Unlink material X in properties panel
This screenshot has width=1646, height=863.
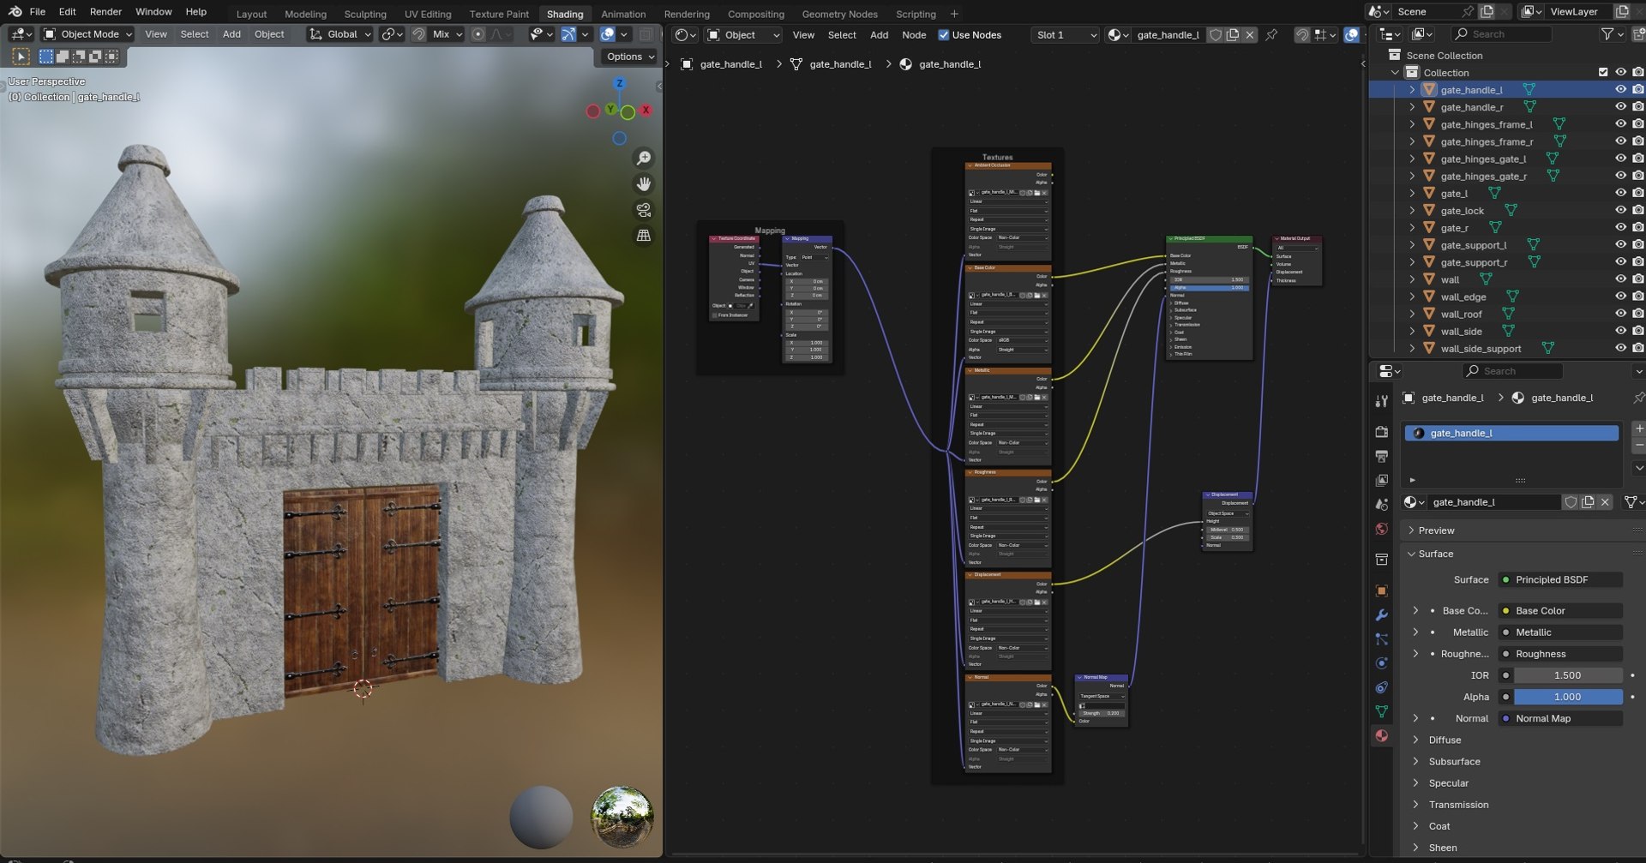1605,502
